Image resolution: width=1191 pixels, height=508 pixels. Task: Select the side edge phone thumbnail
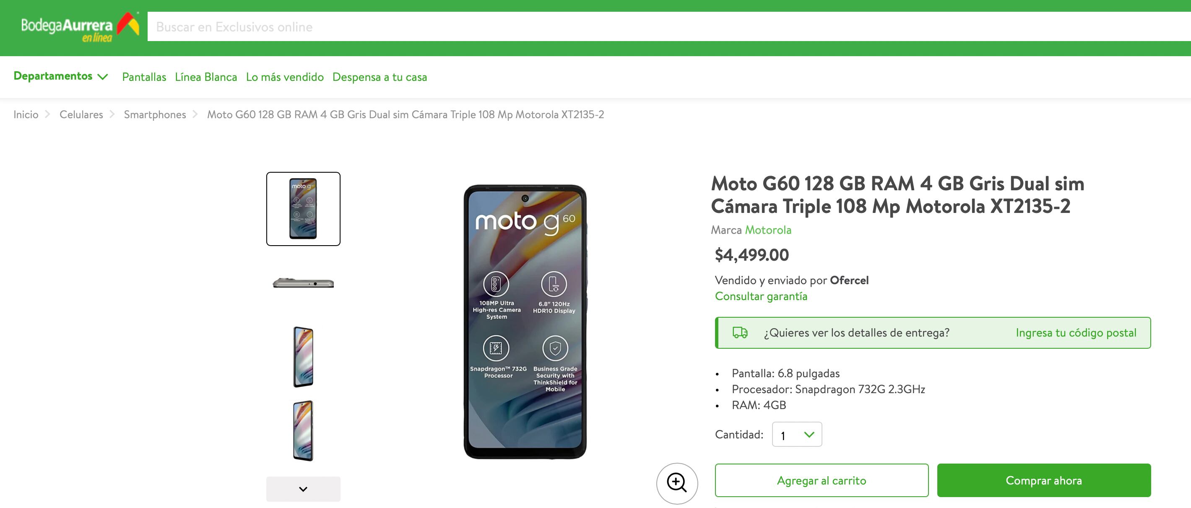click(303, 283)
